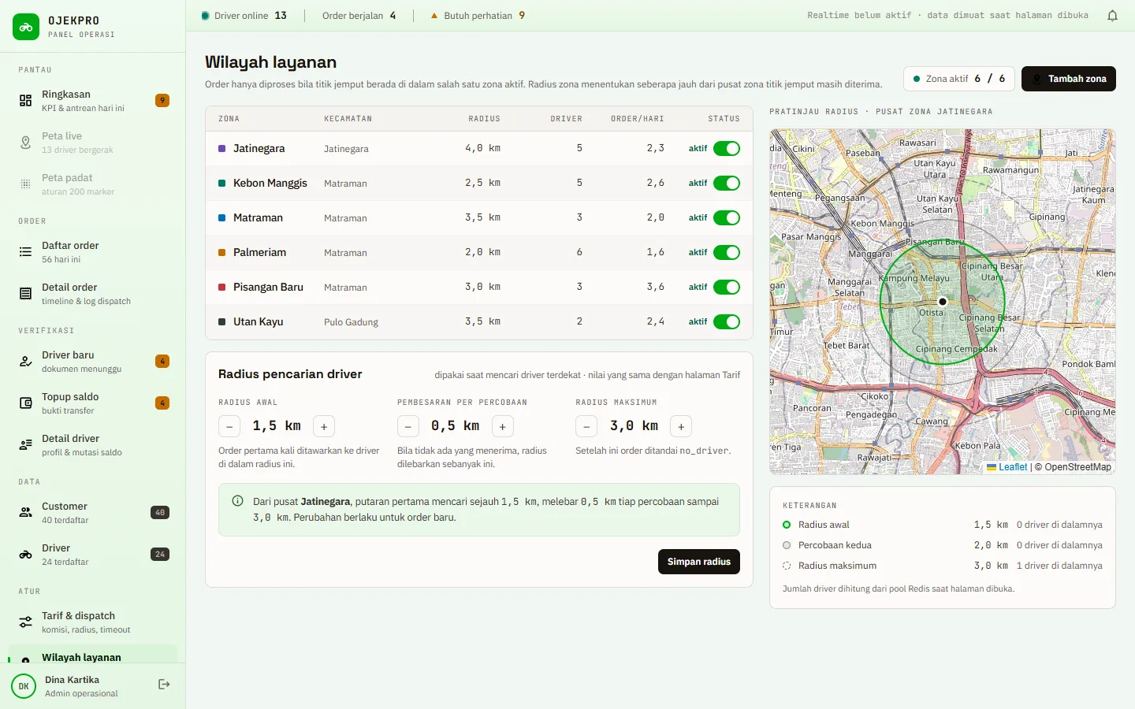This screenshot has width=1135, height=709.
Task: Open Peta padat menu item
Action: click(x=93, y=184)
